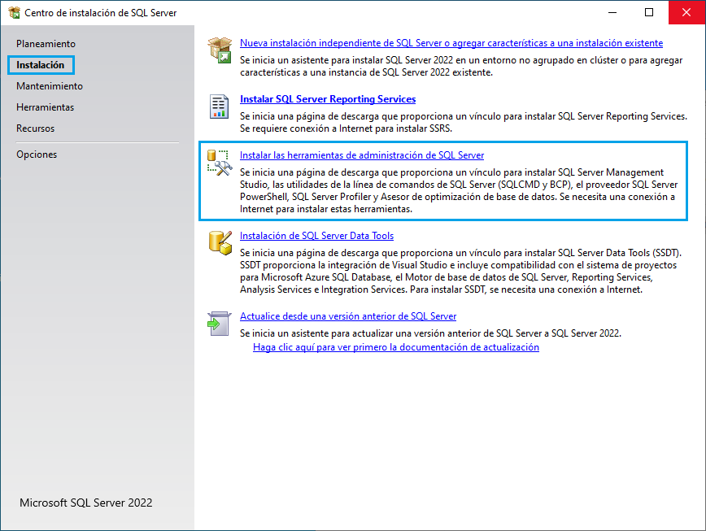
Task: Switch to the Mantenimiento section
Action: [50, 85]
